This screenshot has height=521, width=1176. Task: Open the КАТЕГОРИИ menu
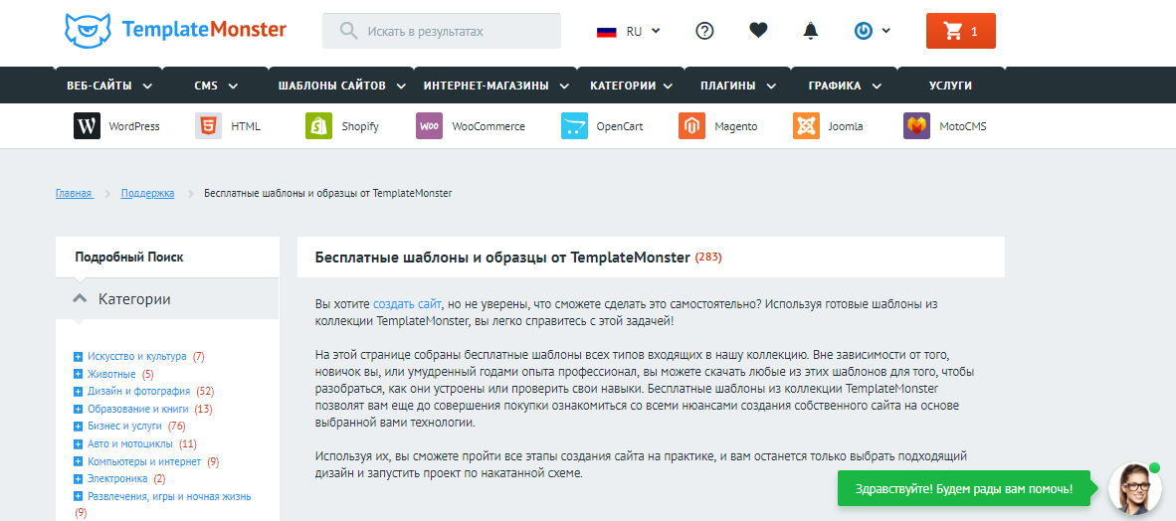coord(633,86)
